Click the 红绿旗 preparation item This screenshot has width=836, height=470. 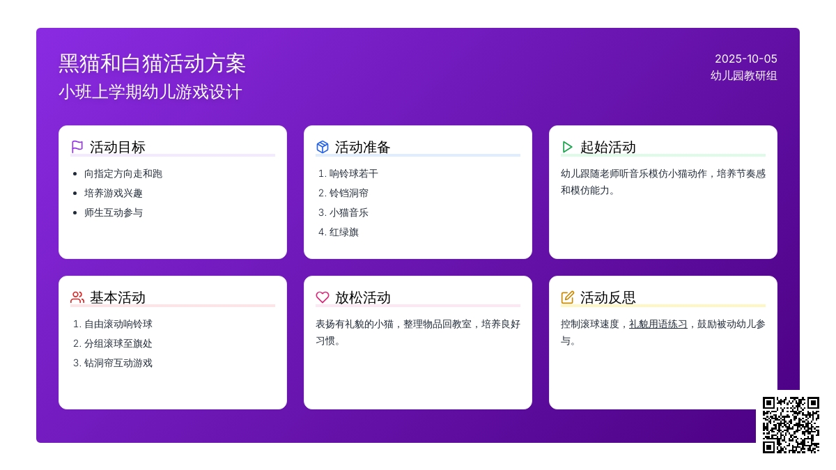pyautogui.click(x=343, y=232)
